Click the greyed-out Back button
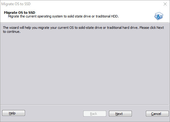The height and width of the screenshot is (122, 170). [x=95, y=114]
